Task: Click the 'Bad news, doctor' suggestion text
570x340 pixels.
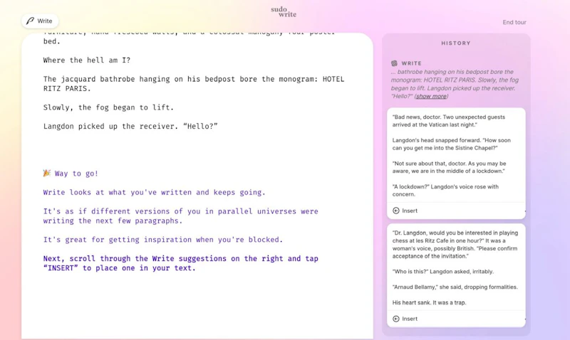Action: coord(449,121)
